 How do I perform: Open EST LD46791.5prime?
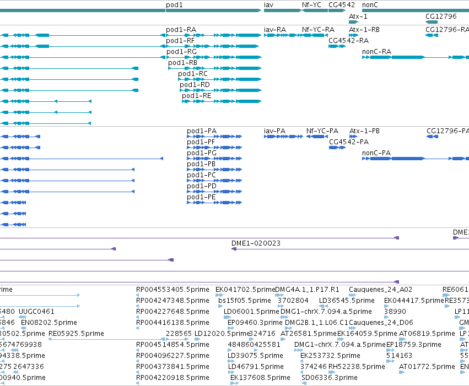pyautogui.click(x=256, y=367)
